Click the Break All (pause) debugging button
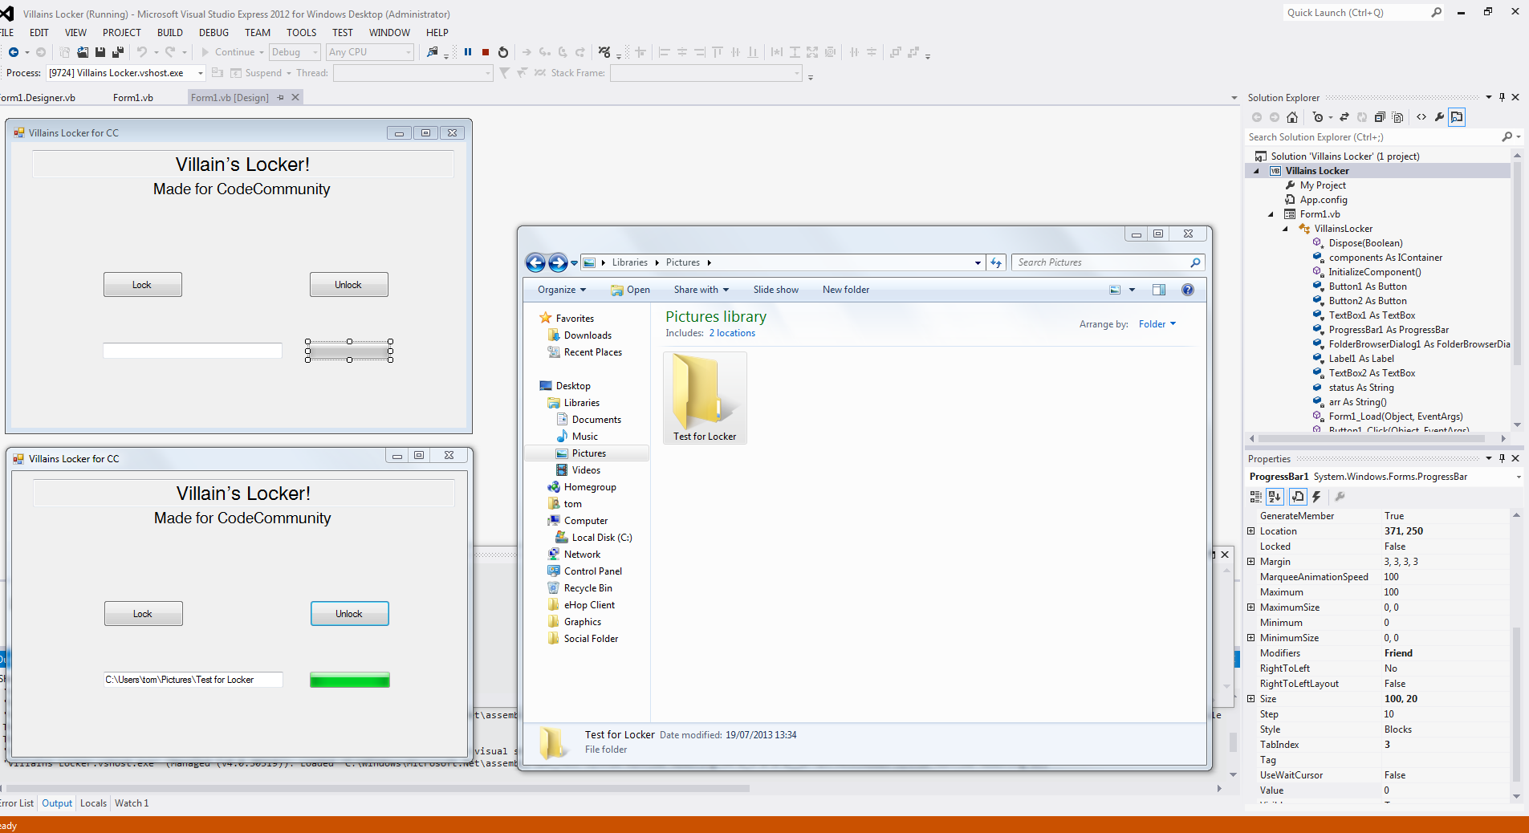 pyautogui.click(x=468, y=52)
